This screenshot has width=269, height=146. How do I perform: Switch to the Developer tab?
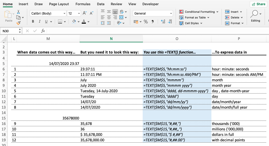click(150, 4)
